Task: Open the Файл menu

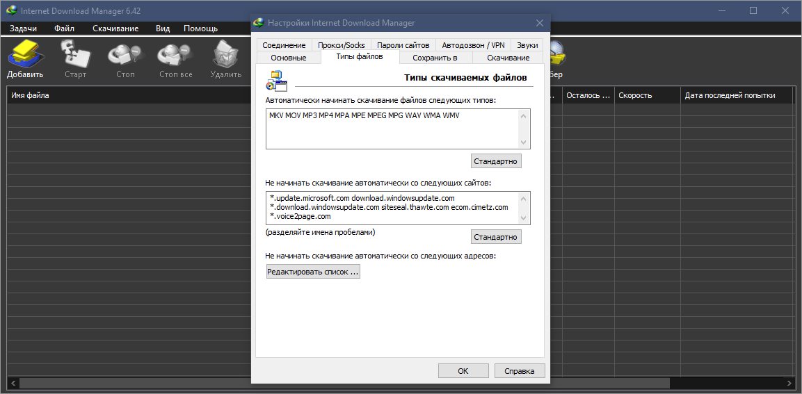Action: point(65,28)
